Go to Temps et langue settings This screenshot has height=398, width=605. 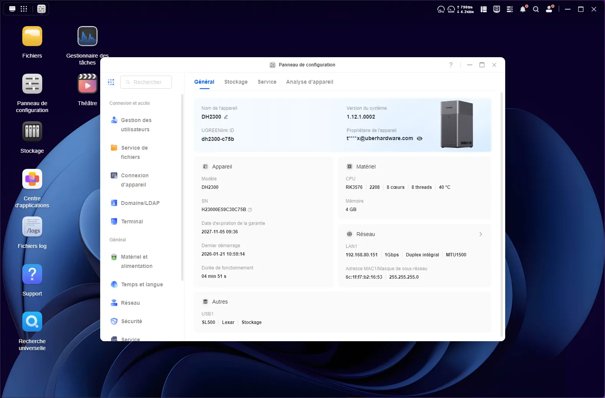click(x=142, y=284)
